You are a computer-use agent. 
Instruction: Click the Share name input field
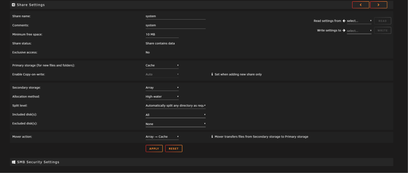(175, 16)
